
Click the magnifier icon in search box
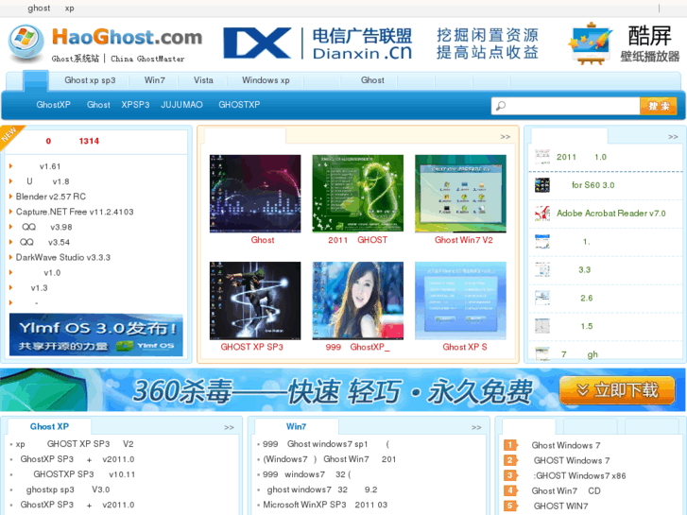pos(501,106)
